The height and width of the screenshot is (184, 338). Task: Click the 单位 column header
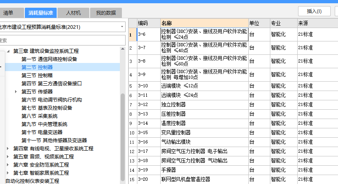pos(259,23)
